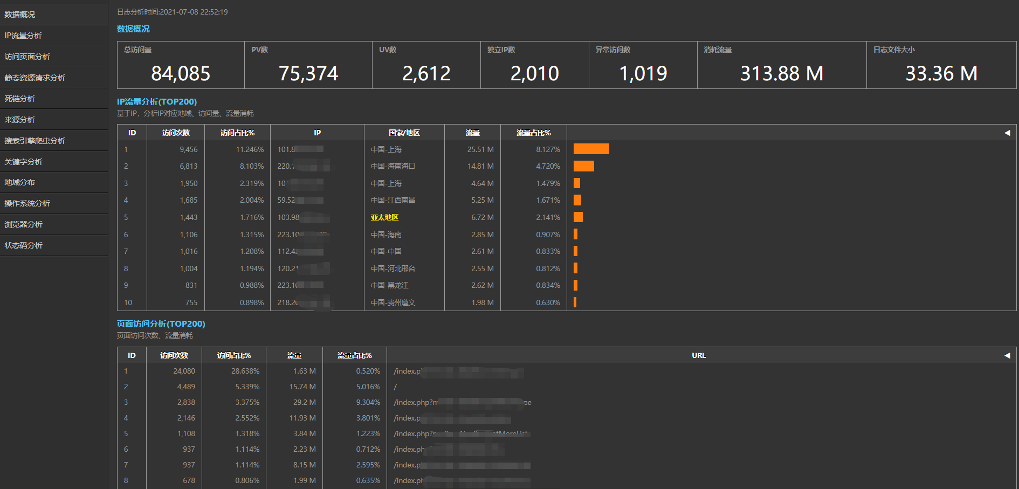Click the 访问占比% header in page table
The height and width of the screenshot is (489, 1019).
(x=234, y=355)
